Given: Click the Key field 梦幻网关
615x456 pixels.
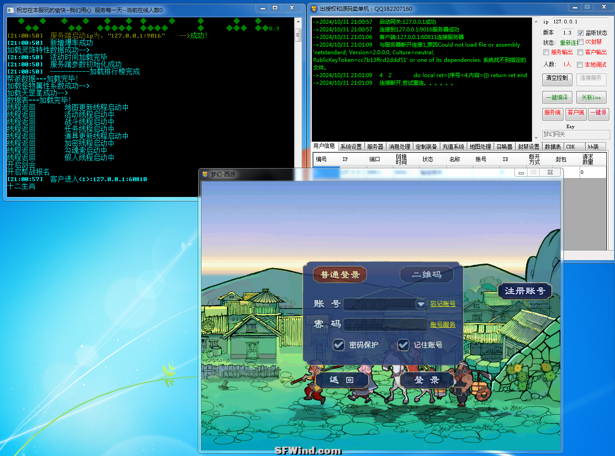Looking at the screenshot, I should pyautogui.click(x=576, y=135).
